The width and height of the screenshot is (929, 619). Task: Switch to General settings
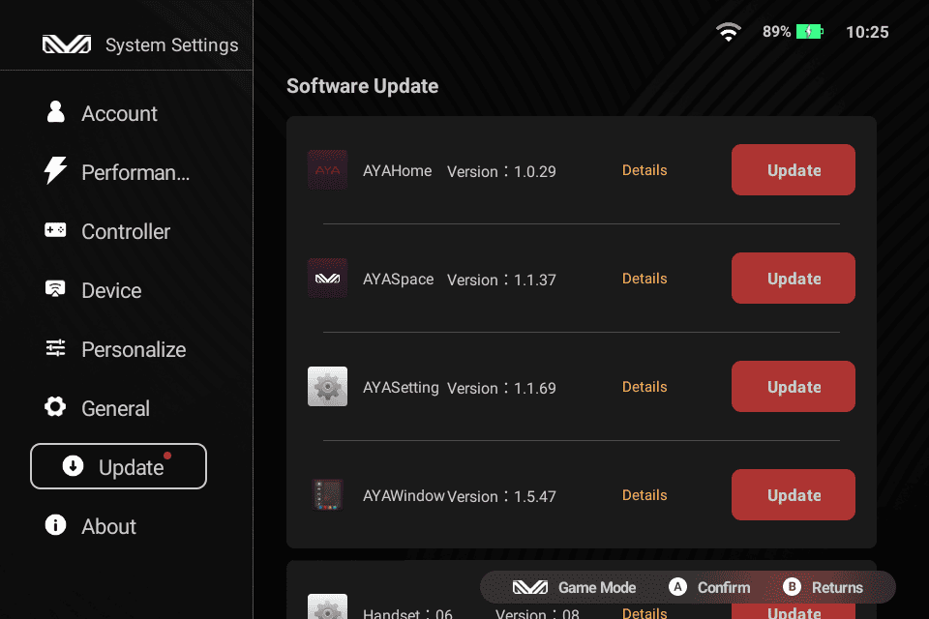(118, 408)
